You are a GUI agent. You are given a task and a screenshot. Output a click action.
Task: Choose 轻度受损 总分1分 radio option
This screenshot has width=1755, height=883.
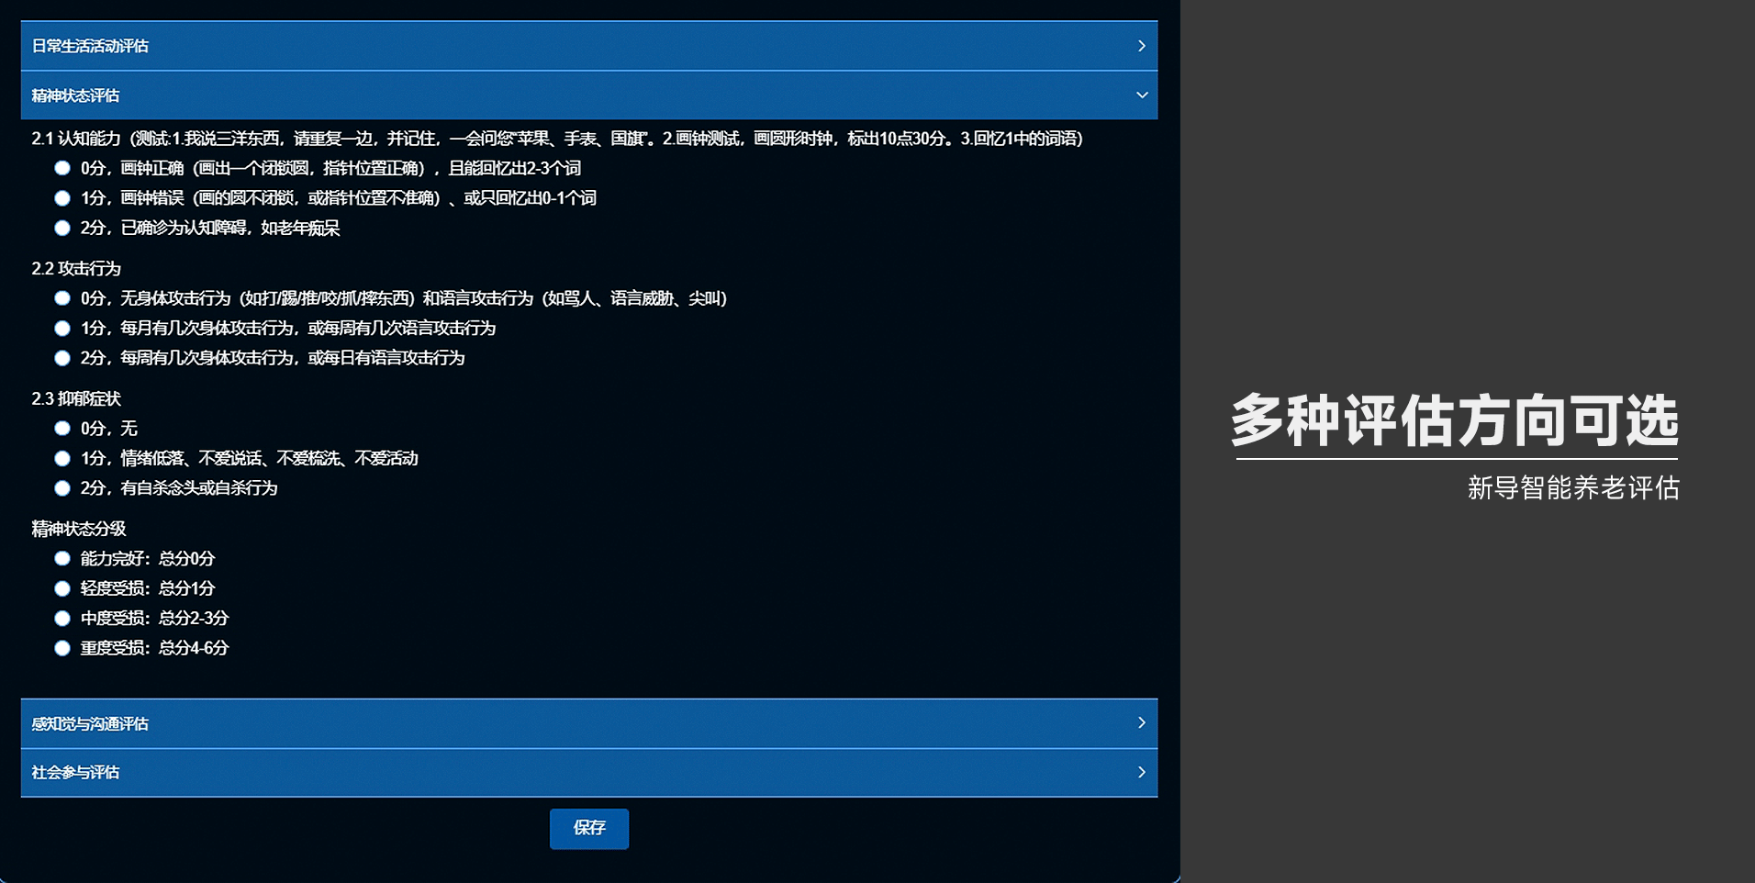62,588
